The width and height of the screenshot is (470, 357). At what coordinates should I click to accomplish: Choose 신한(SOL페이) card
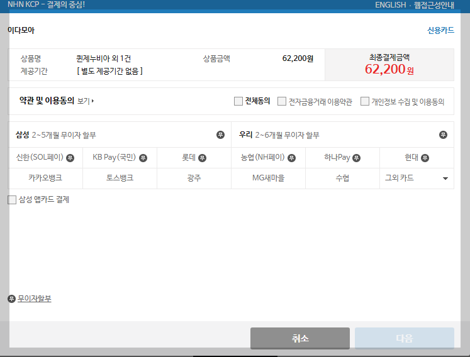tap(45, 158)
